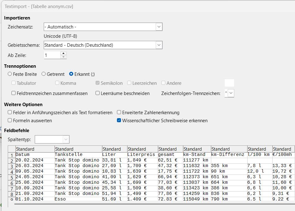Screen dimensions: 295x211
Task: Click the Tankstelle column Standard header
Action: point(78,149)
